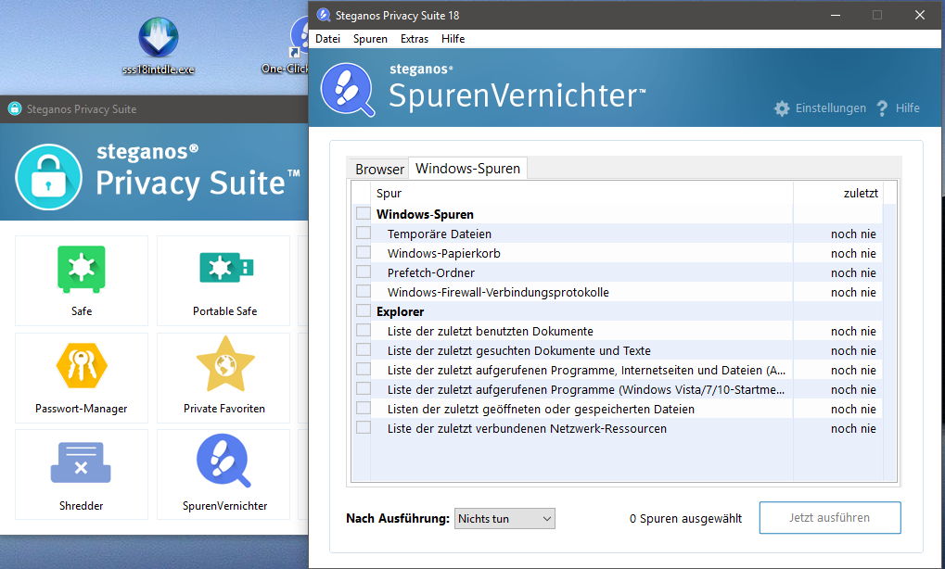Click the Shredder label in Privacy Suite
The height and width of the screenshot is (569, 945).
click(82, 506)
